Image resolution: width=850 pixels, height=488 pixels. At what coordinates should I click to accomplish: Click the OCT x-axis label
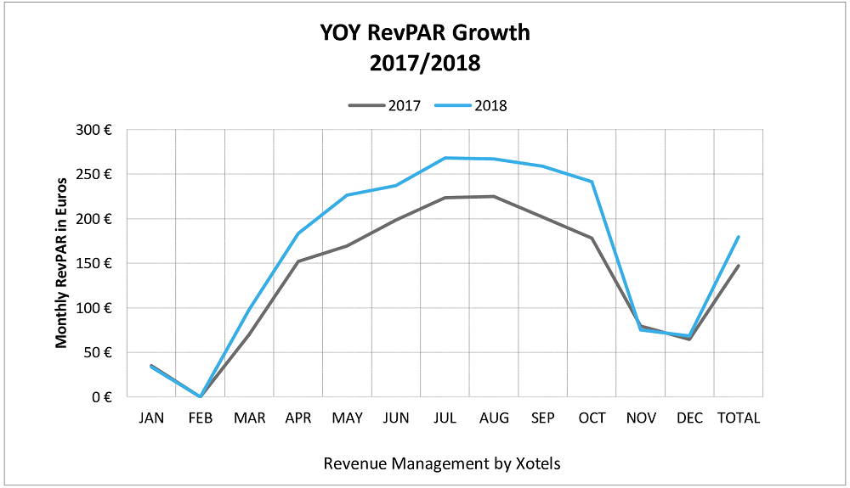(592, 418)
